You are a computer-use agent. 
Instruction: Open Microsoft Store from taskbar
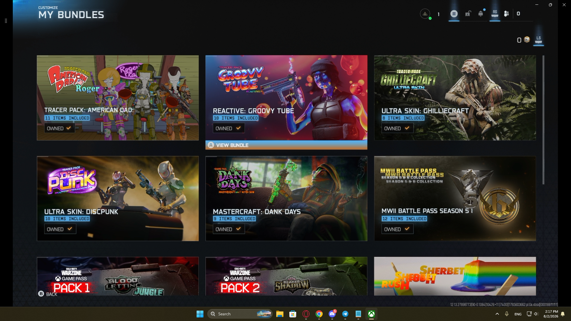pyautogui.click(x=293, y=314)
